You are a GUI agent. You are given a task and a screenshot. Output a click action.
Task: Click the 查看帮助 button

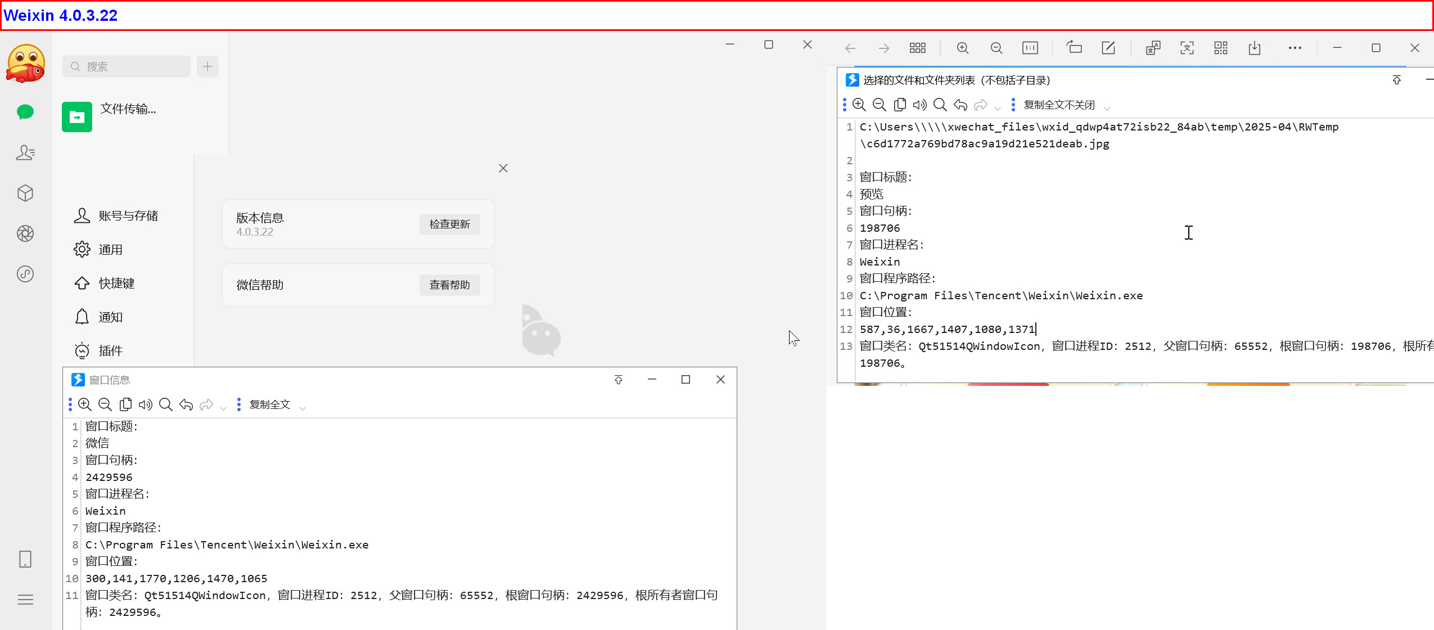(x=449, y=285)
